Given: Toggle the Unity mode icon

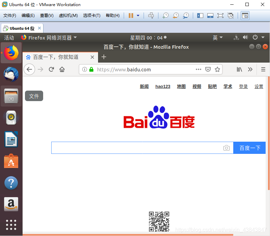Looking at the screenshot, I should [231, 16].
